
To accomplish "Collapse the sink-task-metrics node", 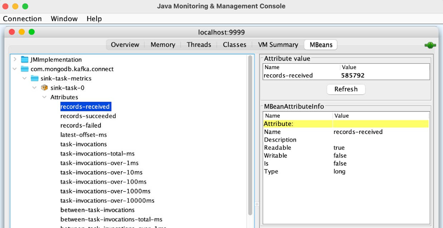I will point(24,78).
